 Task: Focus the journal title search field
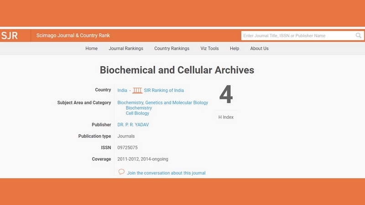(x=302, y=36)
